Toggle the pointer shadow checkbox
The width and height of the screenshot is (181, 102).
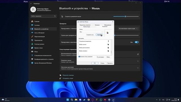coord(79,57)
